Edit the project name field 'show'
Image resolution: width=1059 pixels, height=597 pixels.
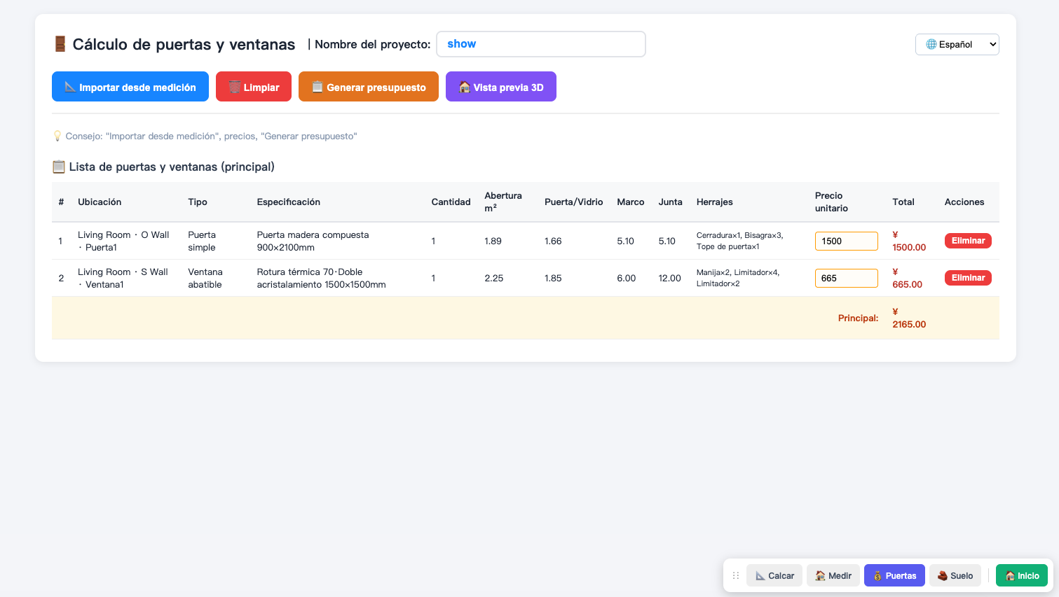tap(541, 44)
